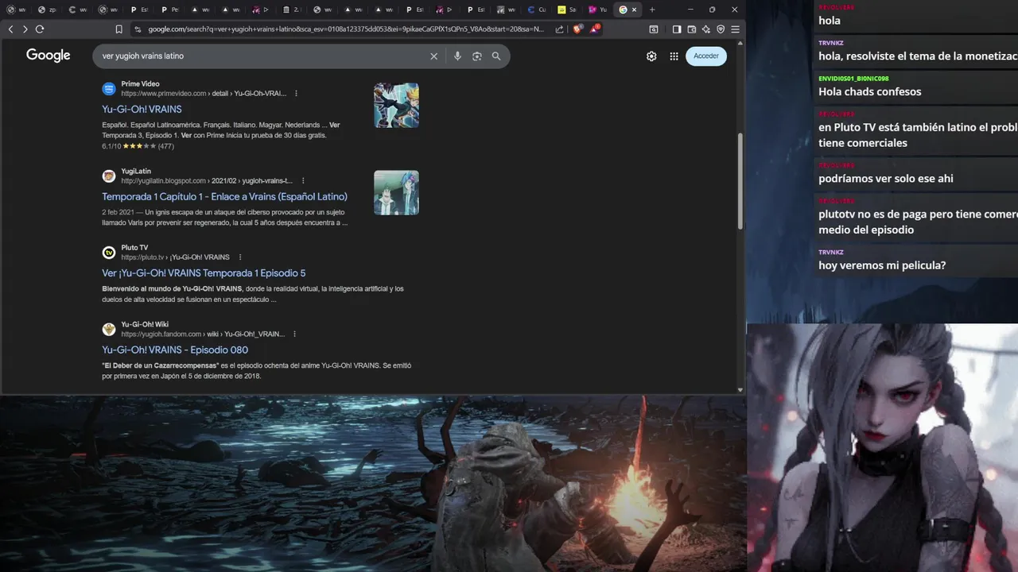Go forward in browser history

25,29
